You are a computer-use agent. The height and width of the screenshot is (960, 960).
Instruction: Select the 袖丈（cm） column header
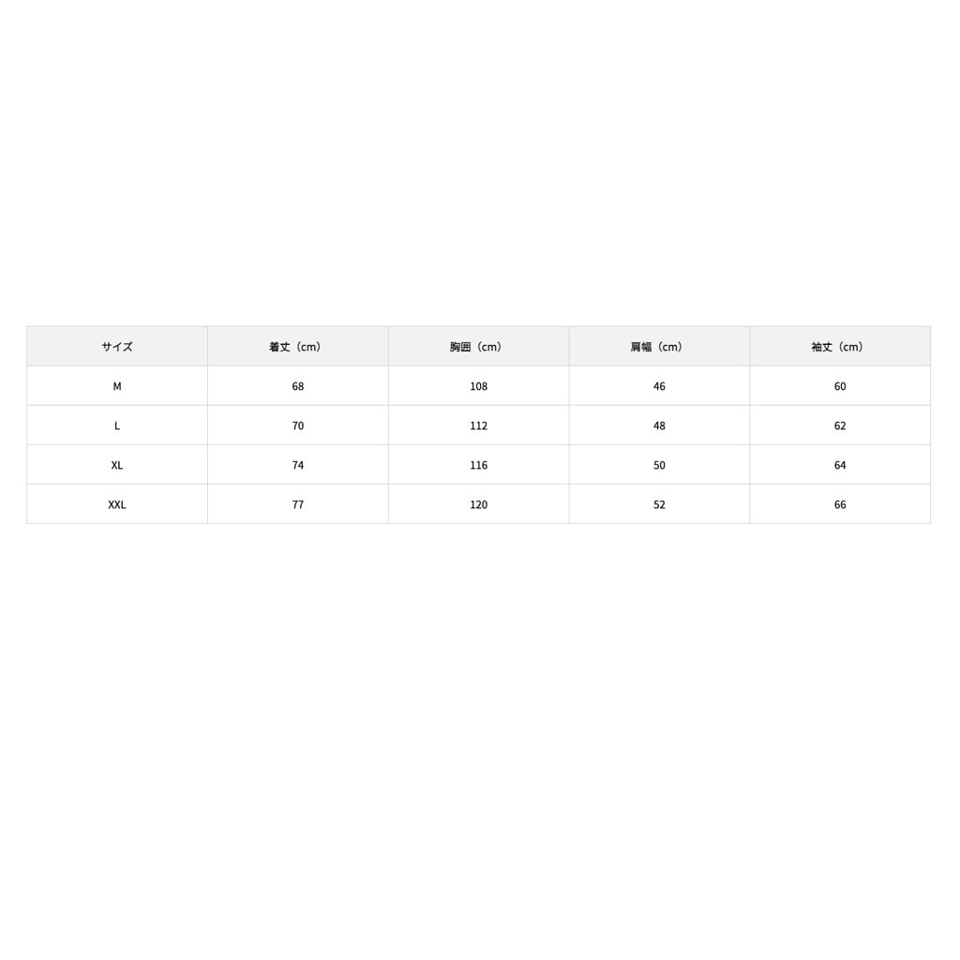click(x=840, y=347)
